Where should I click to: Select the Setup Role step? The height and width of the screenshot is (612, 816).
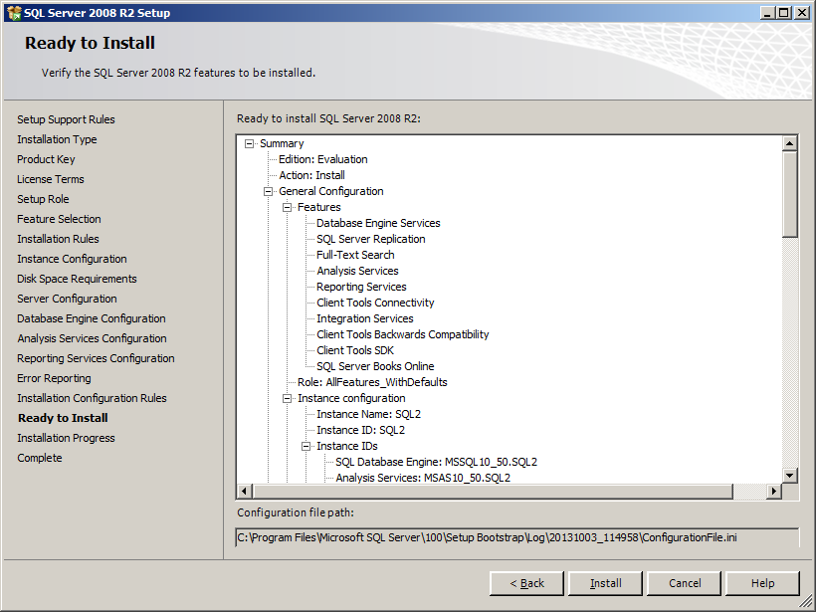pos(43,199)
